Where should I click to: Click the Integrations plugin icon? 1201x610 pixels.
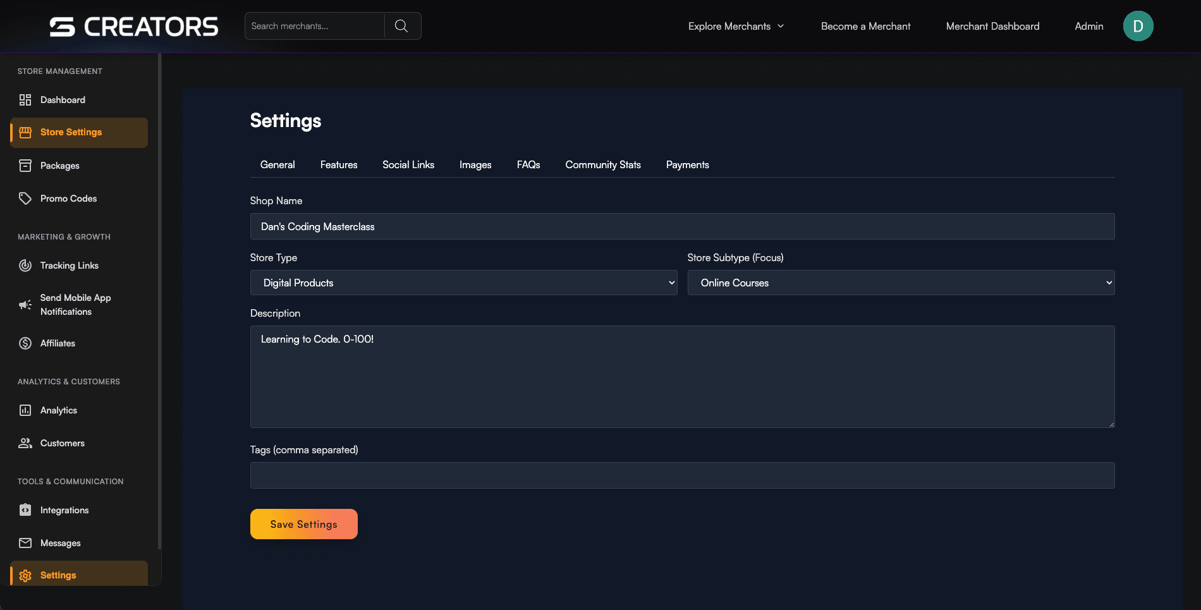click(25, 510)
